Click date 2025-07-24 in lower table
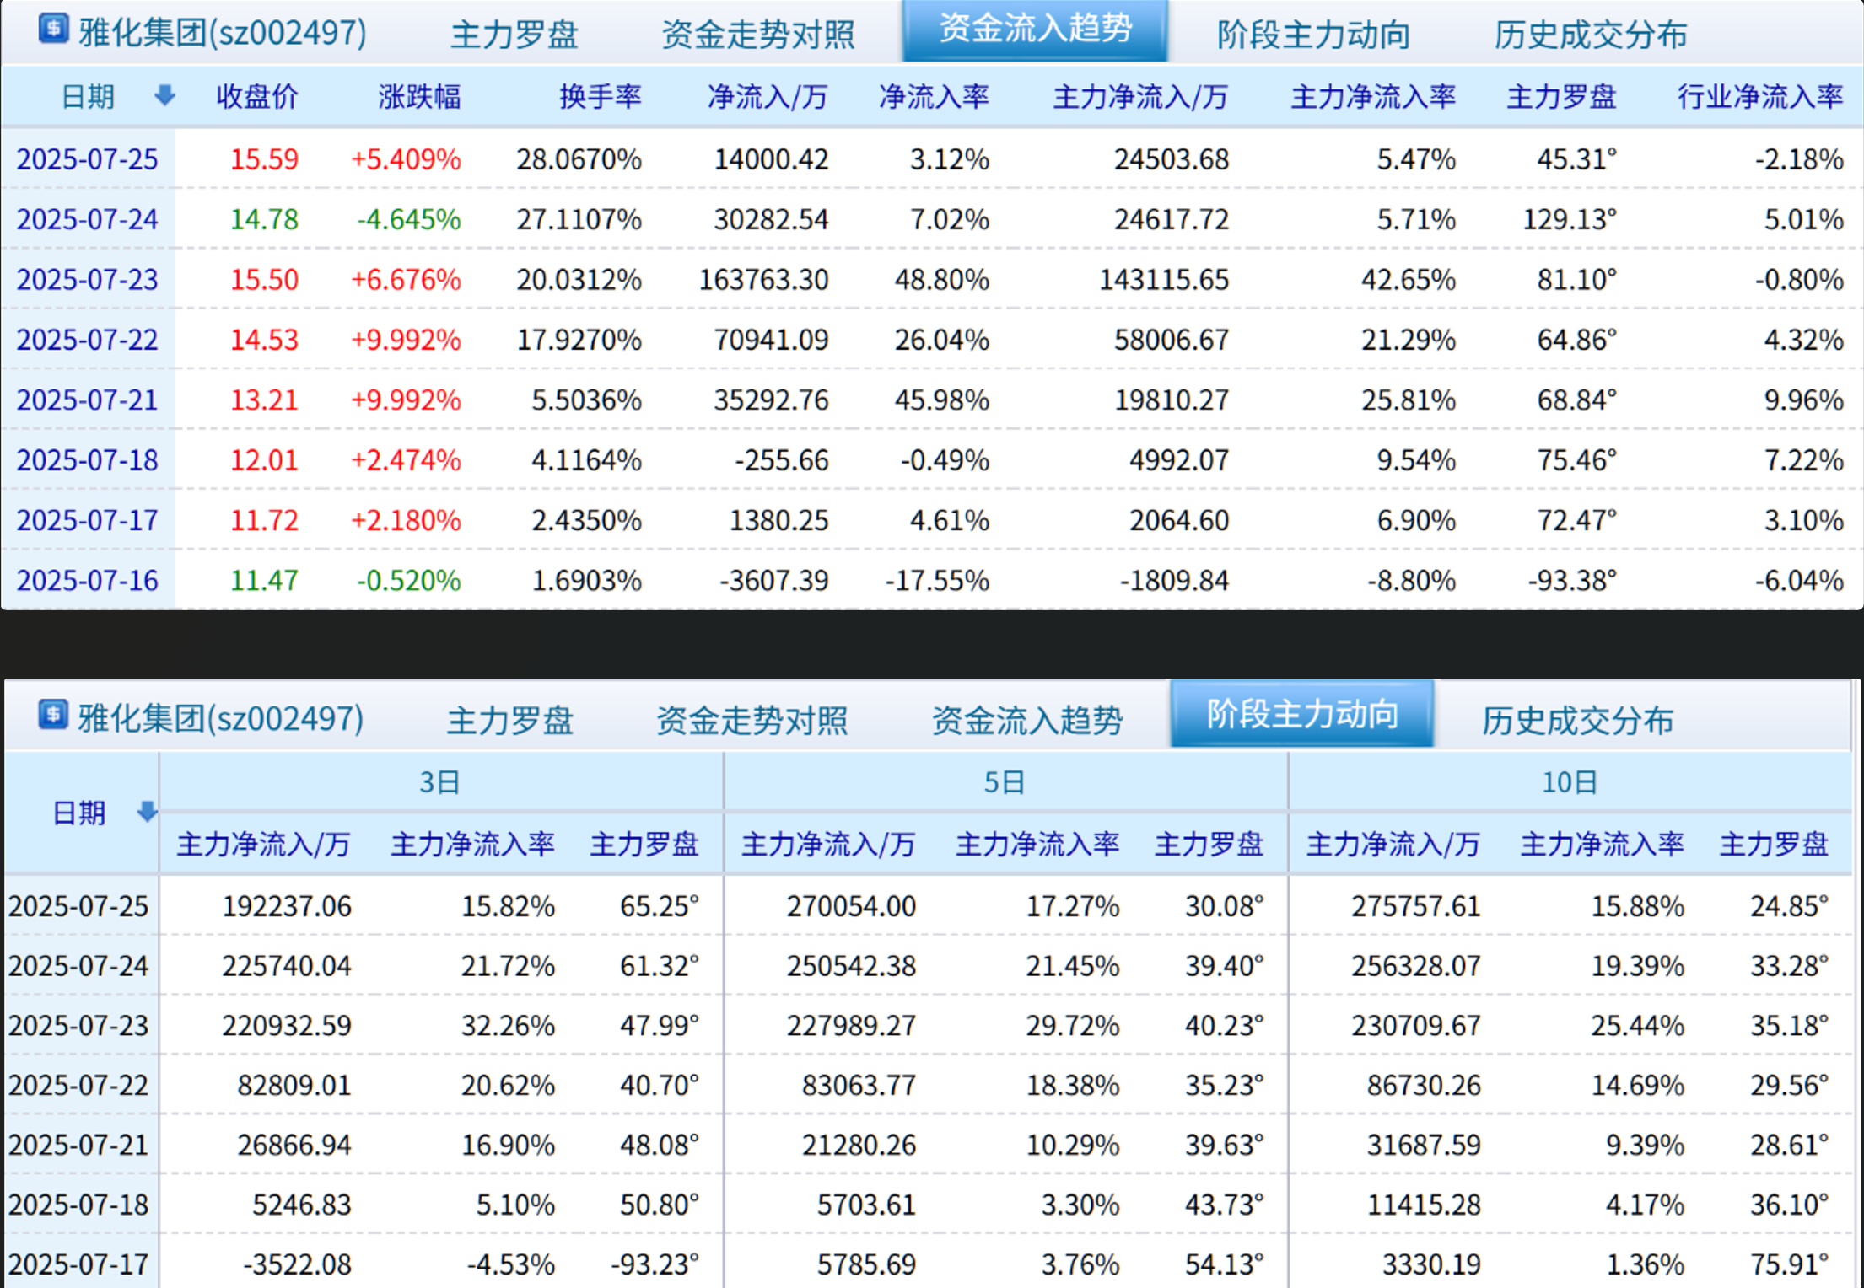Viewport: 1864px width, 1288px height. tap(78, 966)
